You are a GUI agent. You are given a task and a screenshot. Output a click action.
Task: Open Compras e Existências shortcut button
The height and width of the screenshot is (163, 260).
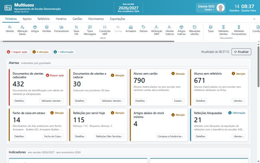tap(170, 136)
